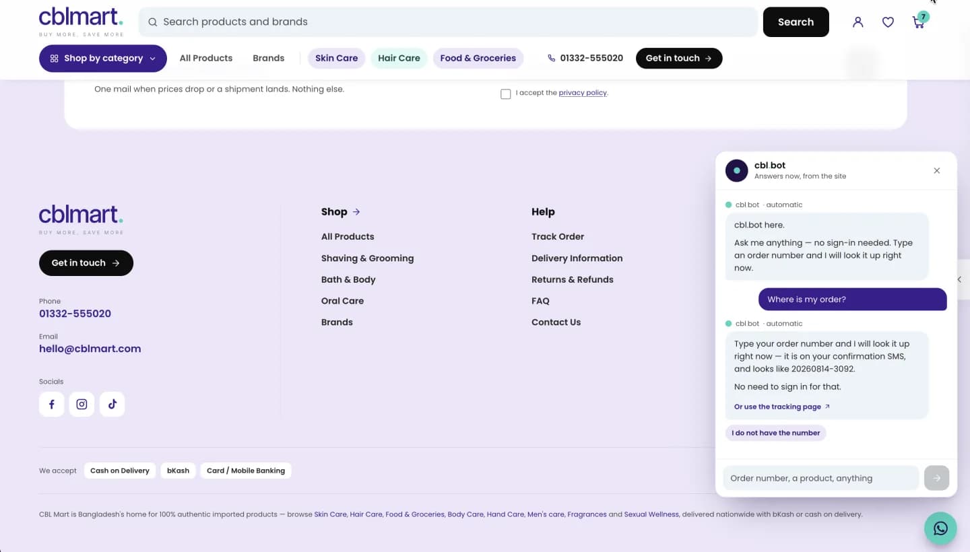This screenshot has height=552, width=970.
Task: Select the Hair Care category pill
Action: (399, 59)
